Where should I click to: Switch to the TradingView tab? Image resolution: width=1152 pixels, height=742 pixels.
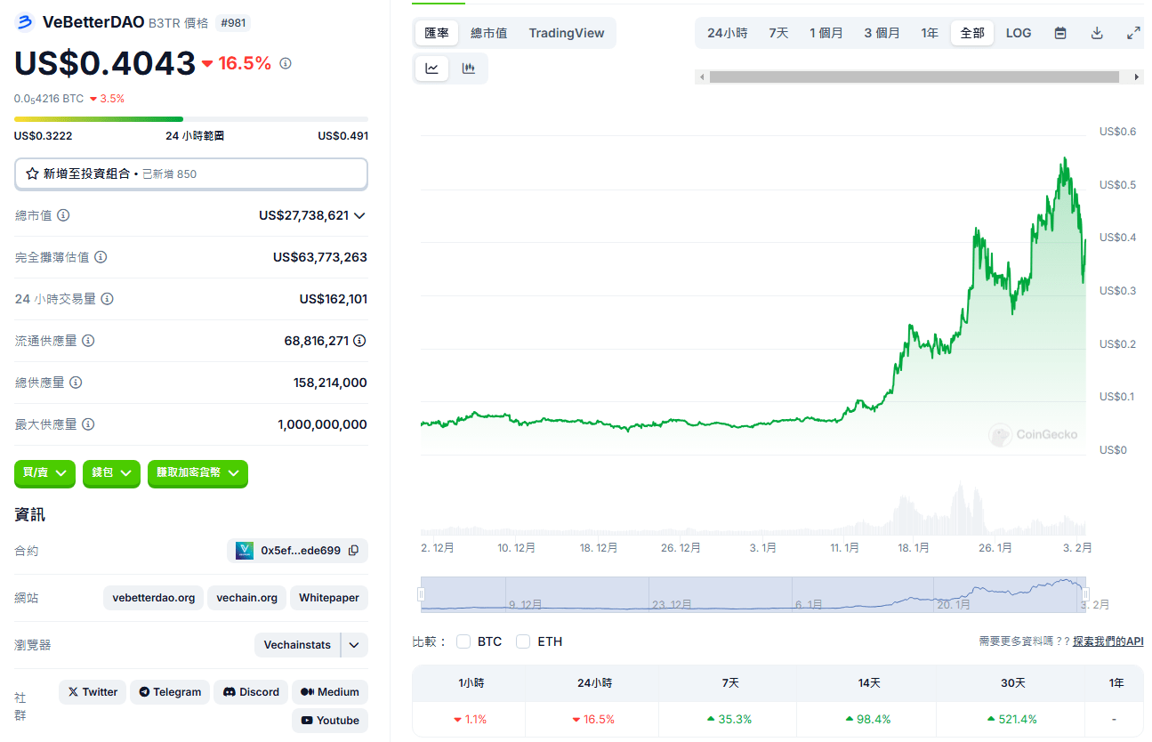coord(566,33)
